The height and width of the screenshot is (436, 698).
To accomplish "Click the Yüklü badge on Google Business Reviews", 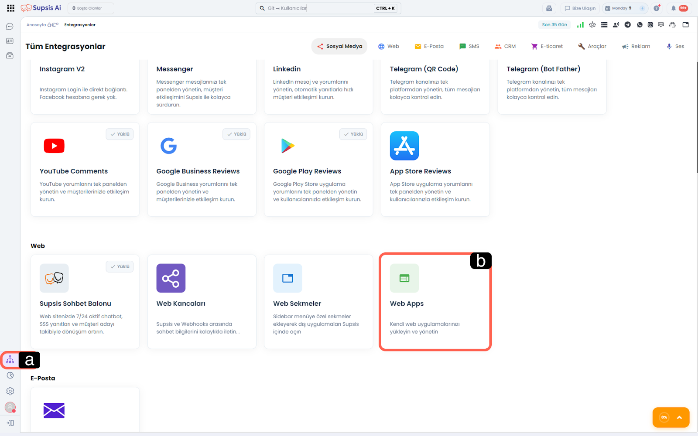I will (x=236, y=134).
